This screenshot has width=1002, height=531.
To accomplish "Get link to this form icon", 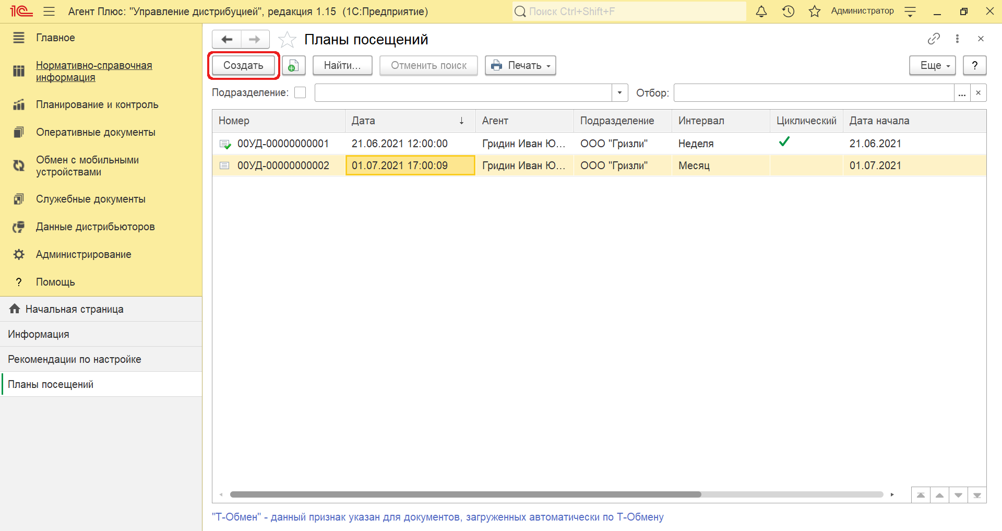I will pyautogui.click(x=934, y=39).
